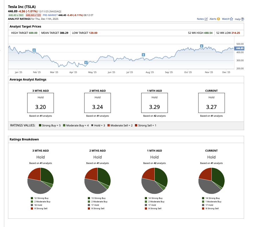The image size is (275, 227).
Task: Open Help question mark icon
Action: click(x=243, y=19)
